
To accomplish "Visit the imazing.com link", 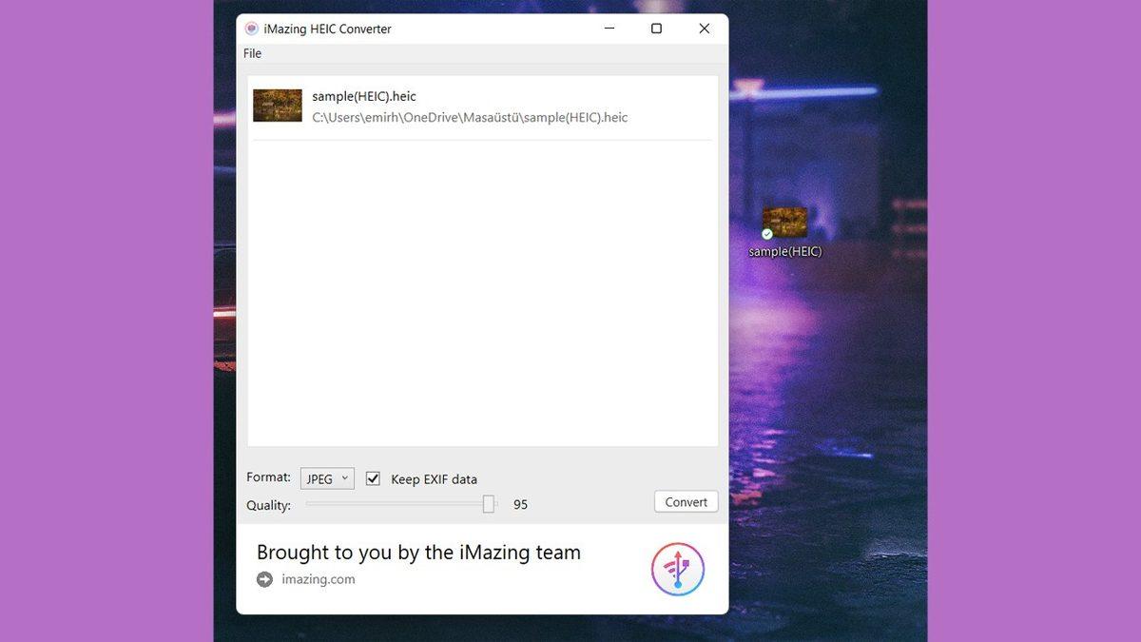I will click(319, 579).
